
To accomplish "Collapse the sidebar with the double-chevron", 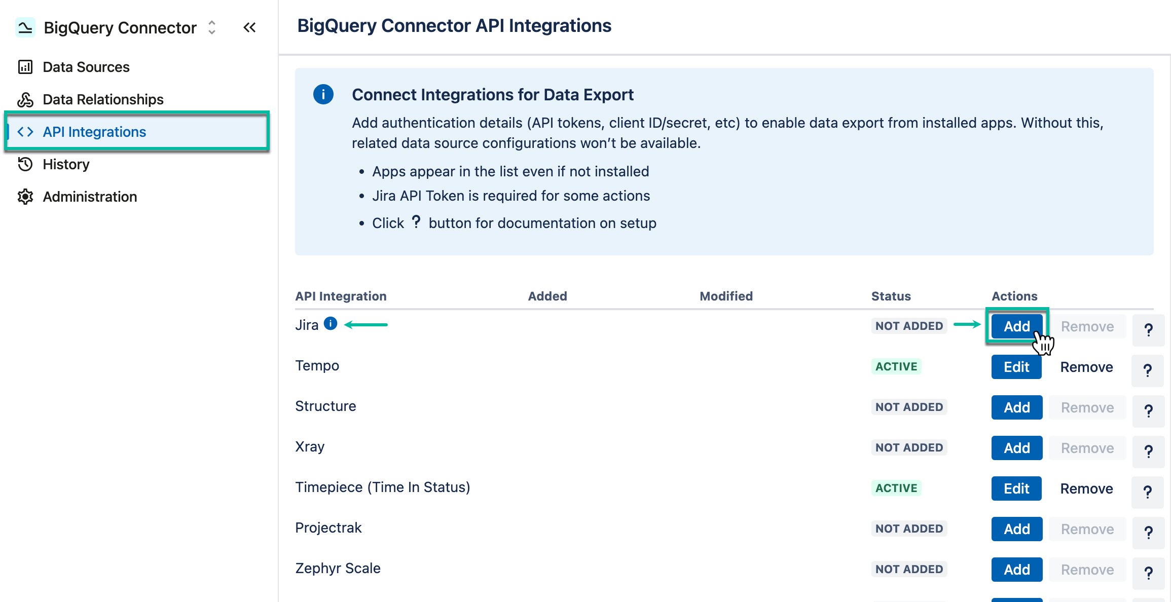I will tap(249, 27).
